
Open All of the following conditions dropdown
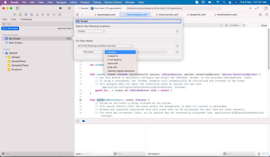pyautogui.click(x=105, y=46)
